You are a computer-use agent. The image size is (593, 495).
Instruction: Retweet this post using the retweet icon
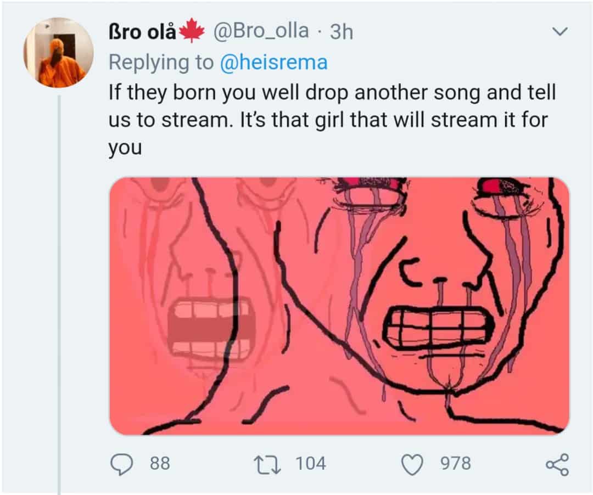[x=268, y=464]
